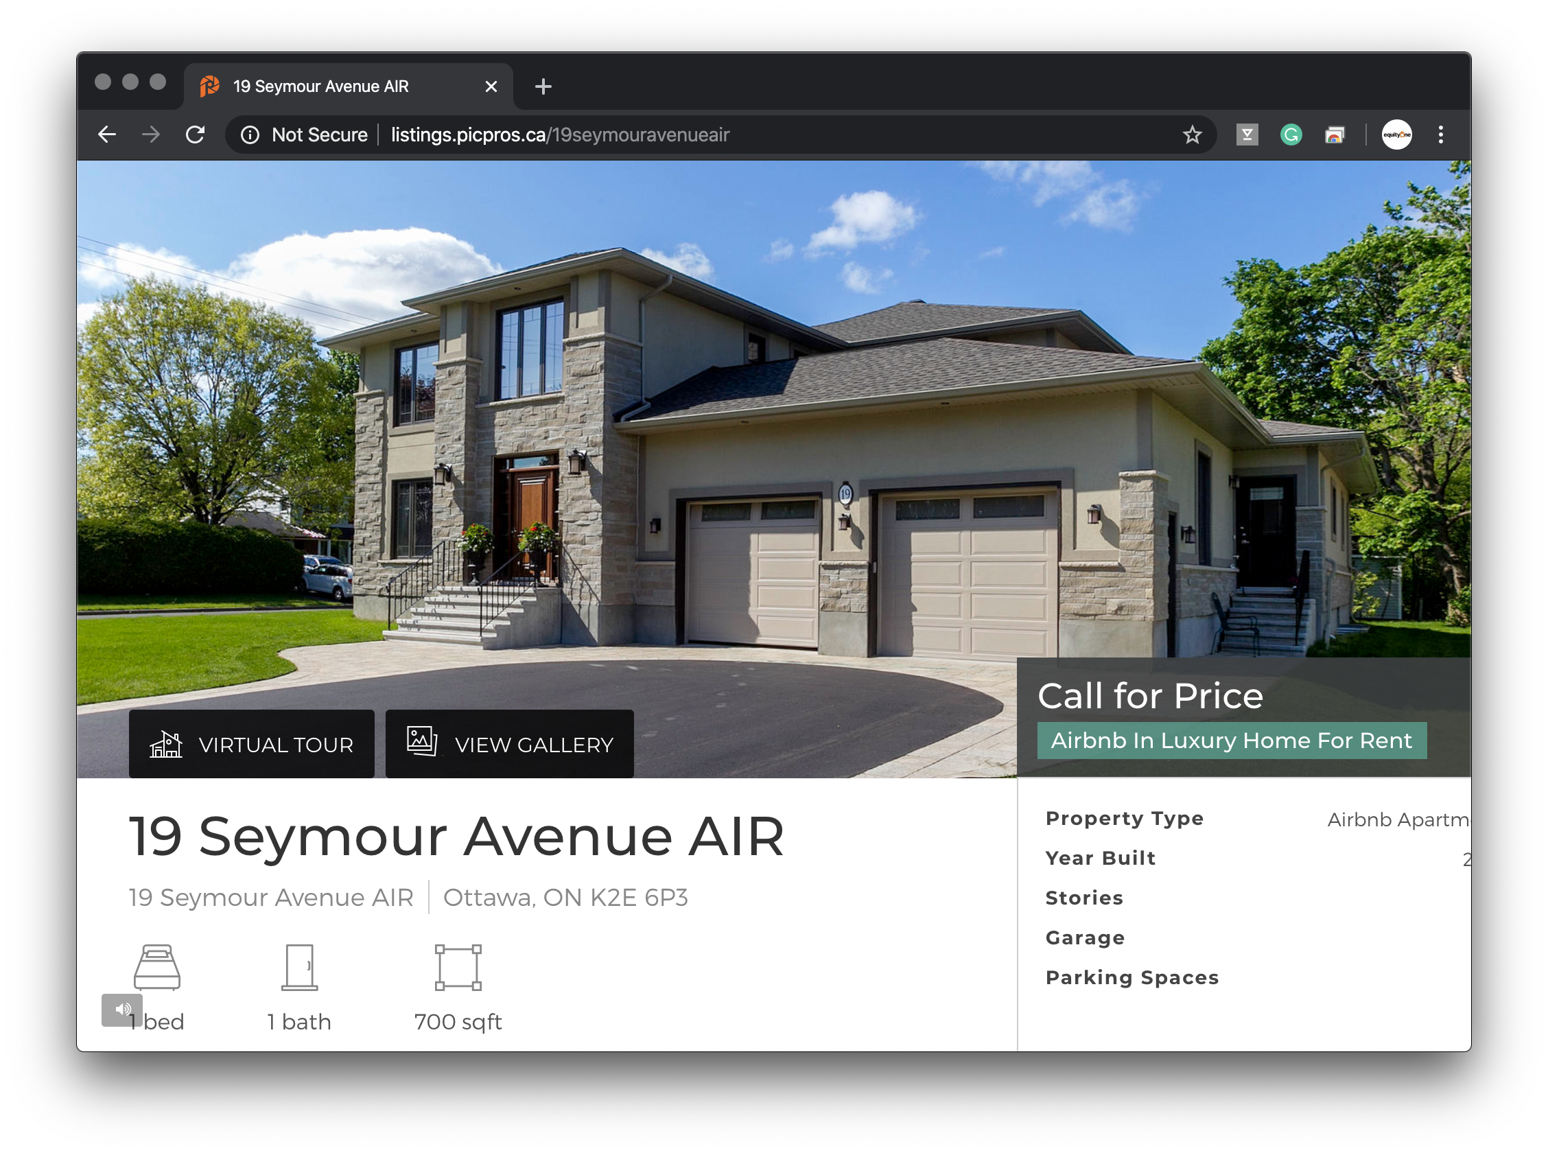The height and width of the screenshot is (1153, 1548).
Task: Click the View Gallery button
Action: [x=509, y=744]
